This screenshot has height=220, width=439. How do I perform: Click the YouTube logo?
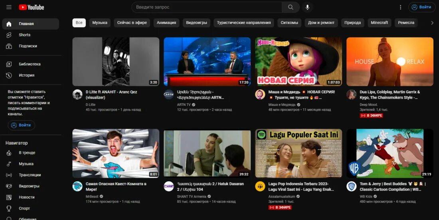point(32,7)
